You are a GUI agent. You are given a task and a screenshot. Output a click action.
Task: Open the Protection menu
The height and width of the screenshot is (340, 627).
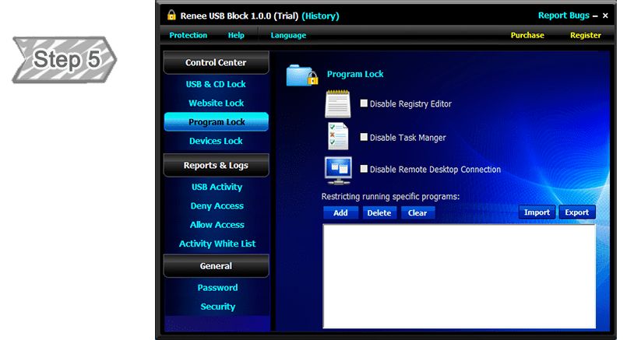click(188, 35)
